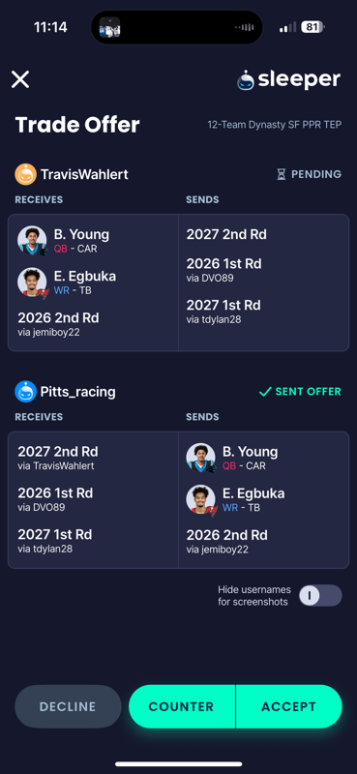View E. Egbuka headshot in Pitts_racing sends

click(x=201, y=499)
